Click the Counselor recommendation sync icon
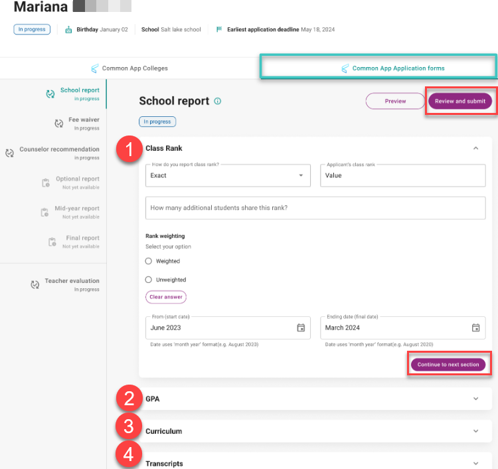Viewport: 498px width, 469px height. [9, 153]
